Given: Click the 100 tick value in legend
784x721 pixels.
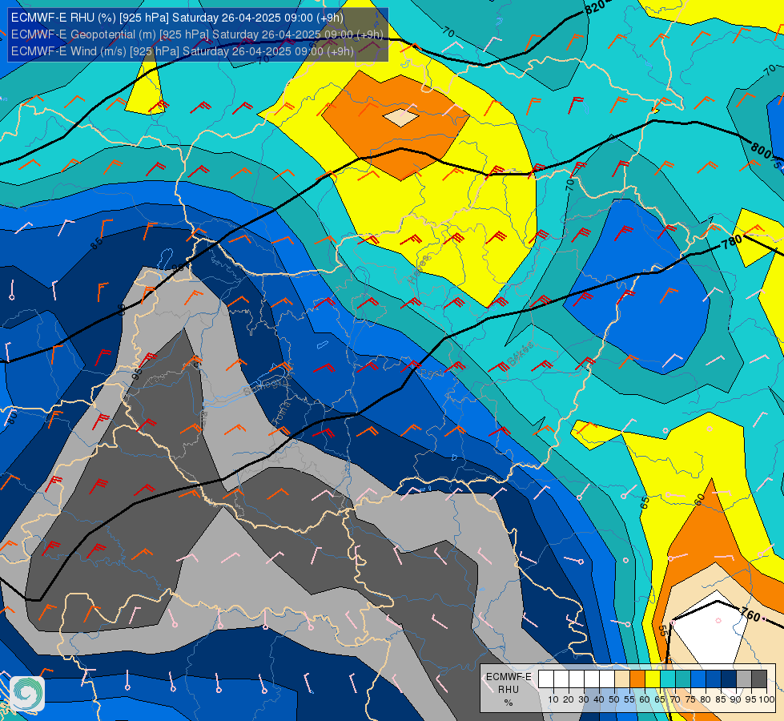Looking at the screenshot, I should point(766,699).
